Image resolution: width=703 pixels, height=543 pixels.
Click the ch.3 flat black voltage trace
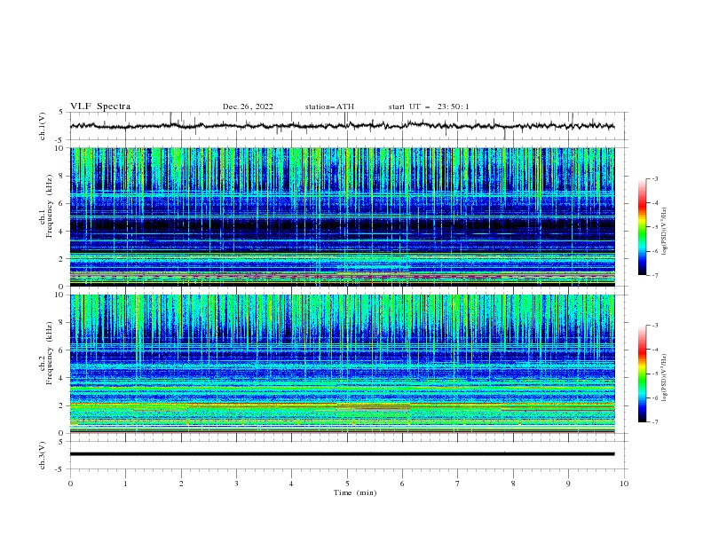coord(342,454)
